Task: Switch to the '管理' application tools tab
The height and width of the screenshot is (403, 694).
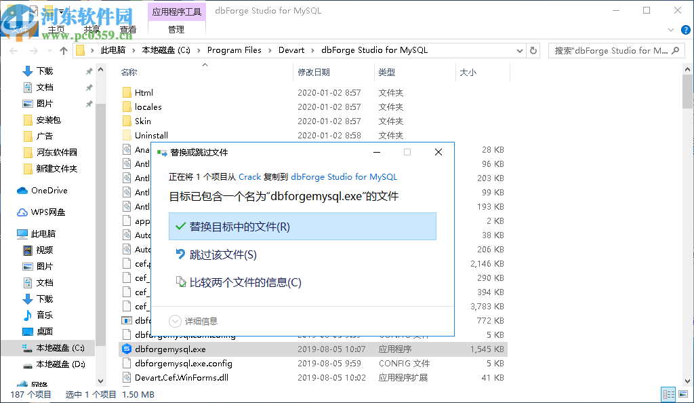Action: click(x=176, y=28)
